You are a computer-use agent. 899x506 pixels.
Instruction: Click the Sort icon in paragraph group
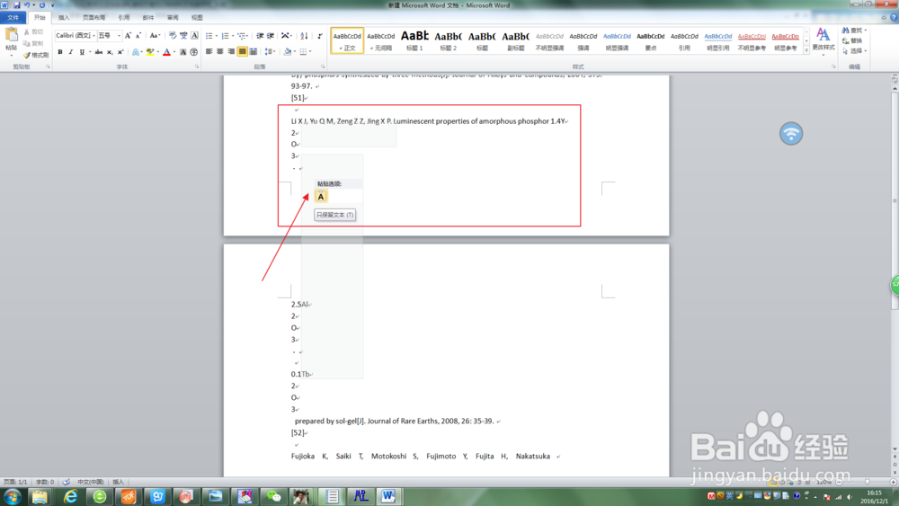coord(304,36)
